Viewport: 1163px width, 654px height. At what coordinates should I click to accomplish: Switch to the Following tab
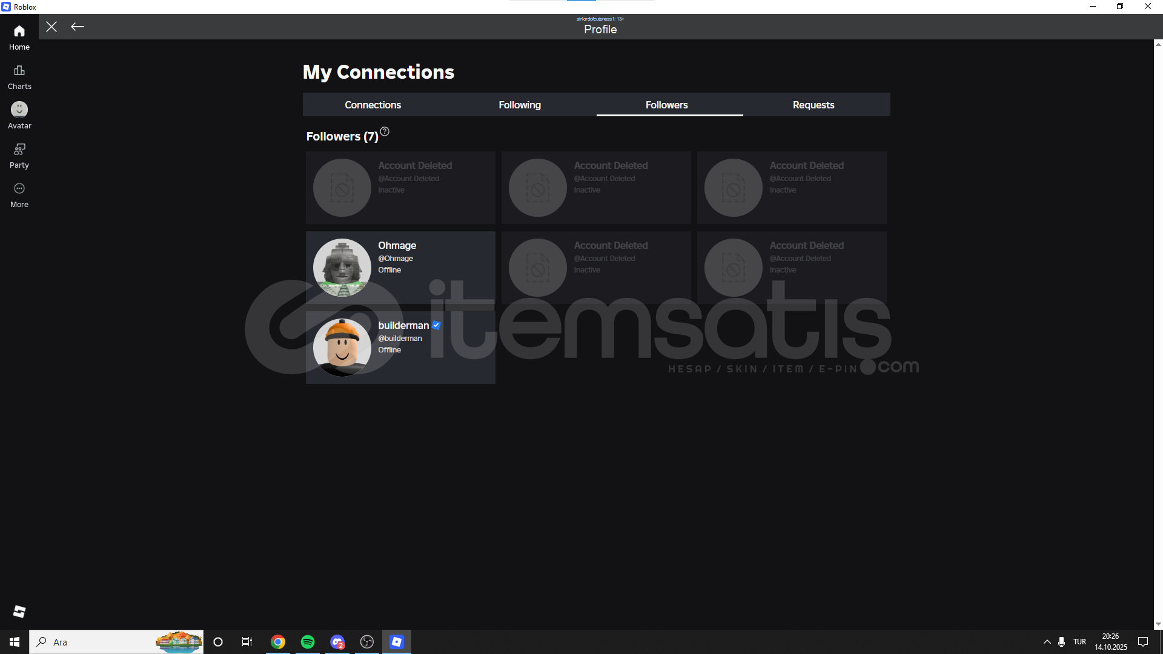coord(520,105)
